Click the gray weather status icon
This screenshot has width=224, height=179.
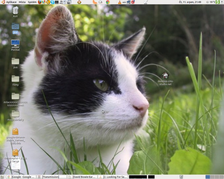tap(208, 2)
